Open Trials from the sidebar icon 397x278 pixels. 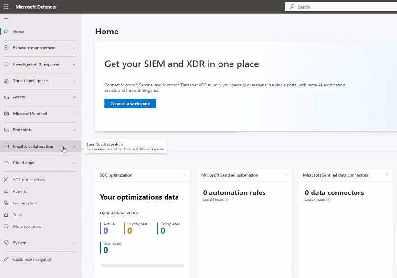(x=6, y=214)
